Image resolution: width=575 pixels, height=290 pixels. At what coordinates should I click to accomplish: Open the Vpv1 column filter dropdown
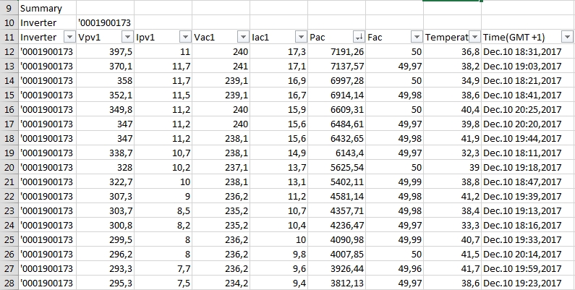click(x=127, y=37)
